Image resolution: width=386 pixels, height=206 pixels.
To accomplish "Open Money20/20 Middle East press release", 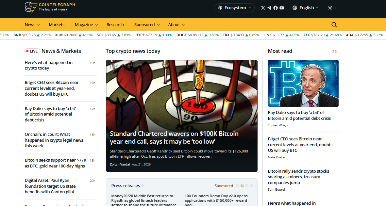I will pyautogui.click(x=144, y=200).
